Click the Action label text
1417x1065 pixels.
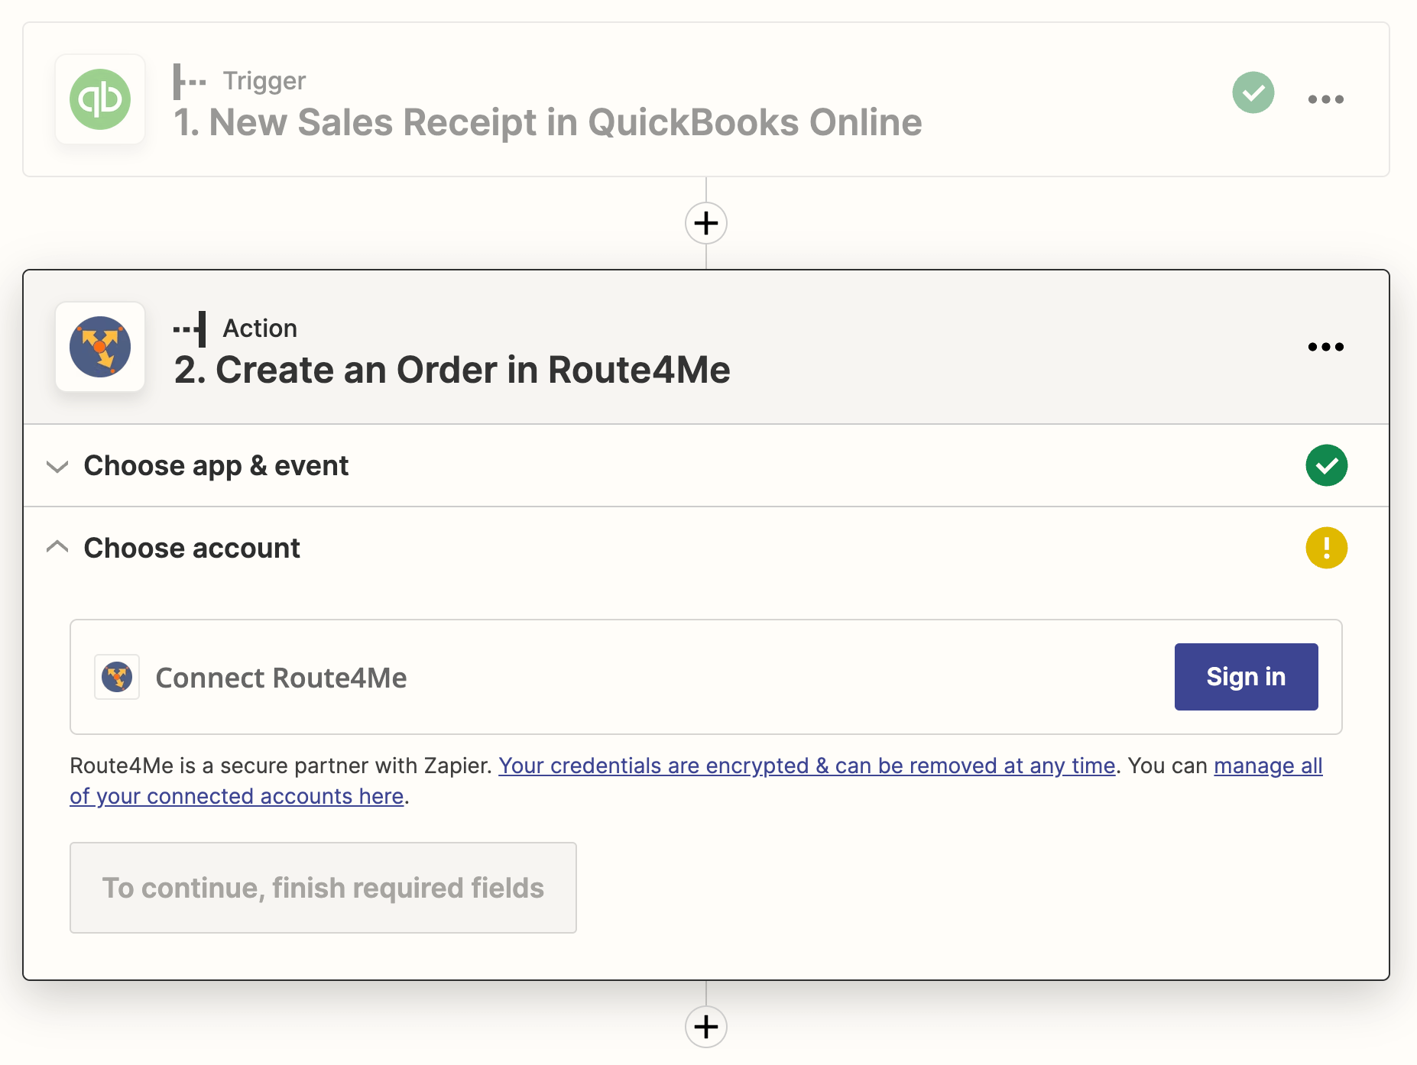click(260, 329)
